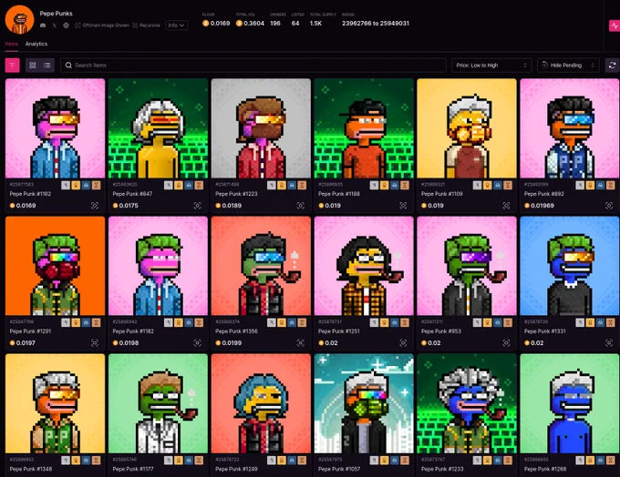Click the 0.0175 price on Pepe Punk #847

coord(129,206)
